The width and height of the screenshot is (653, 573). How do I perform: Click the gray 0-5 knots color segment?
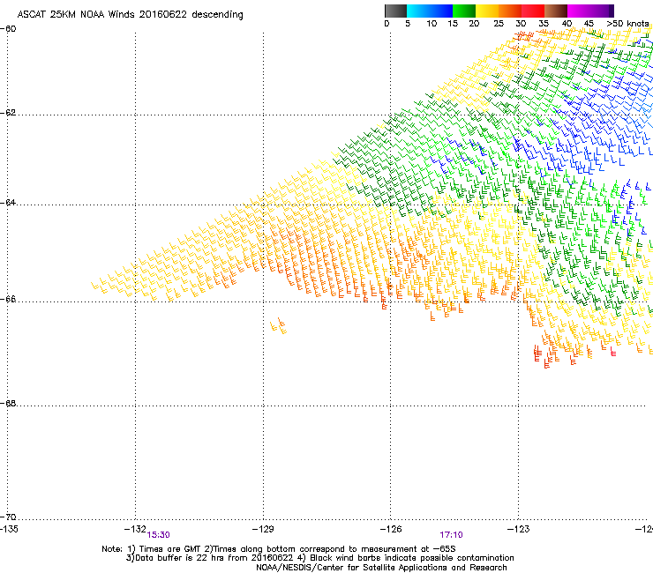(395, 11)
